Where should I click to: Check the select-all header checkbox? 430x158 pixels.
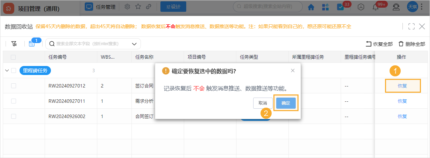click(x=13, y=57)
